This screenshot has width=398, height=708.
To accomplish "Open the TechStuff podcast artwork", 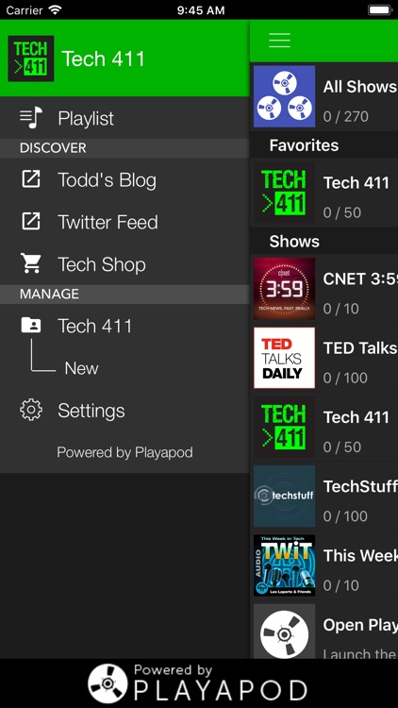I will pos(284,497).
